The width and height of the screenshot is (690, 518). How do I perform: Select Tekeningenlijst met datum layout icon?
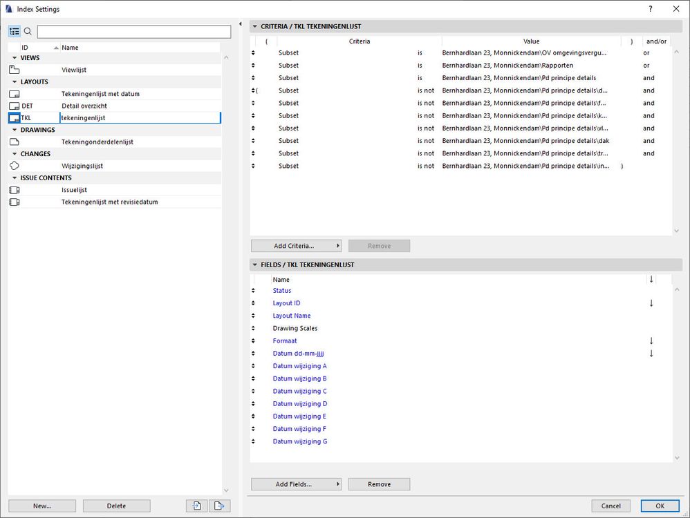tap(14, 94)
